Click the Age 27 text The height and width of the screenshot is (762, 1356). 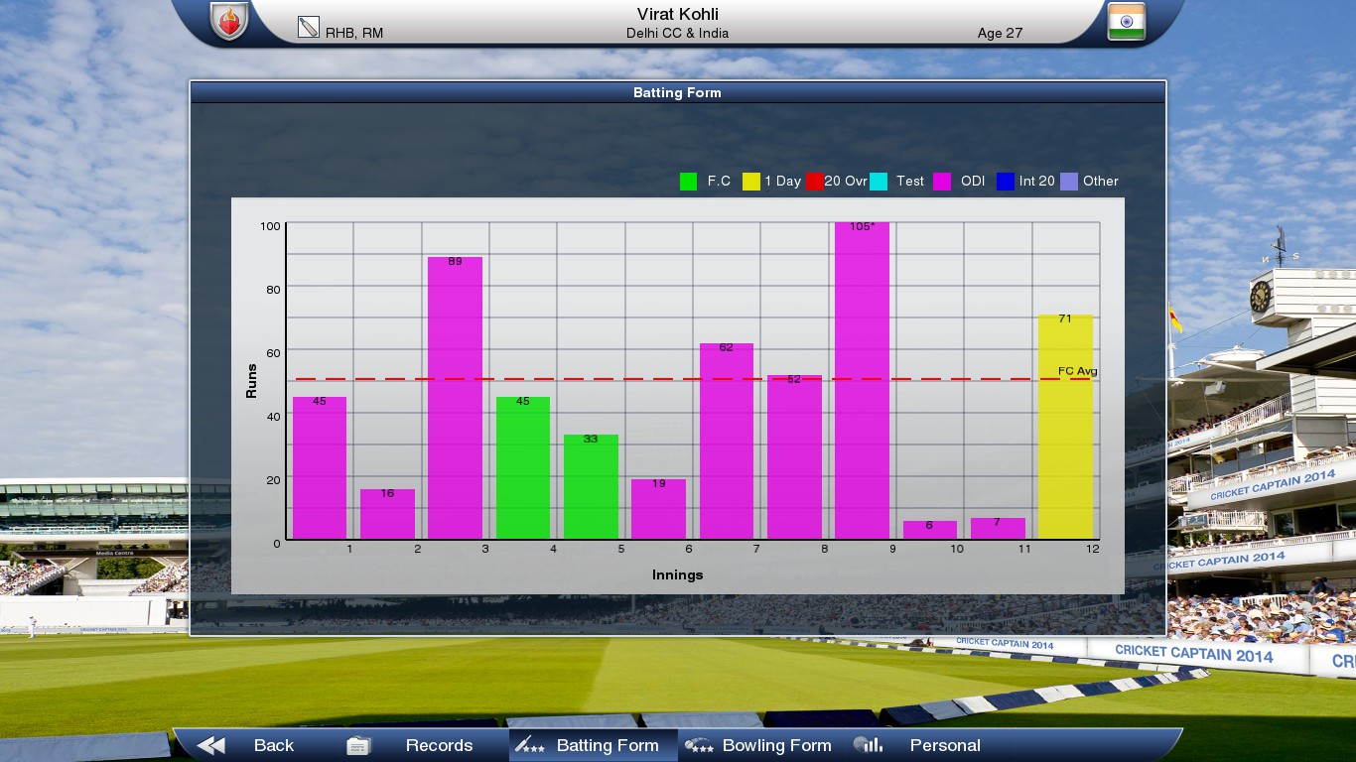click(1000, 33)
